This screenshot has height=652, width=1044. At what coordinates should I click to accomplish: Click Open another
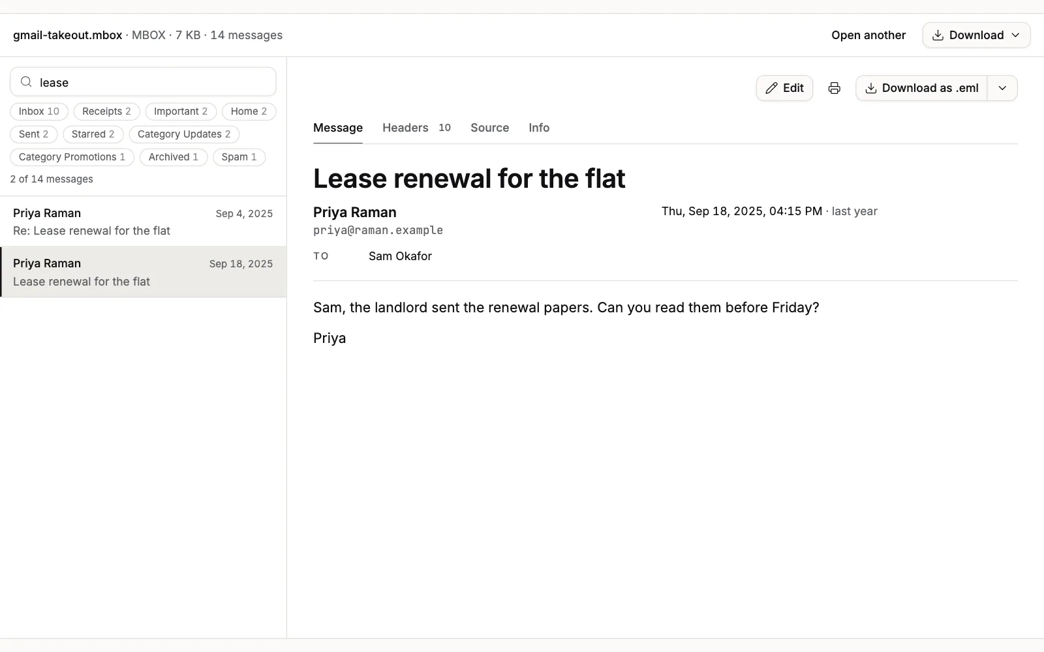(868, 35)
